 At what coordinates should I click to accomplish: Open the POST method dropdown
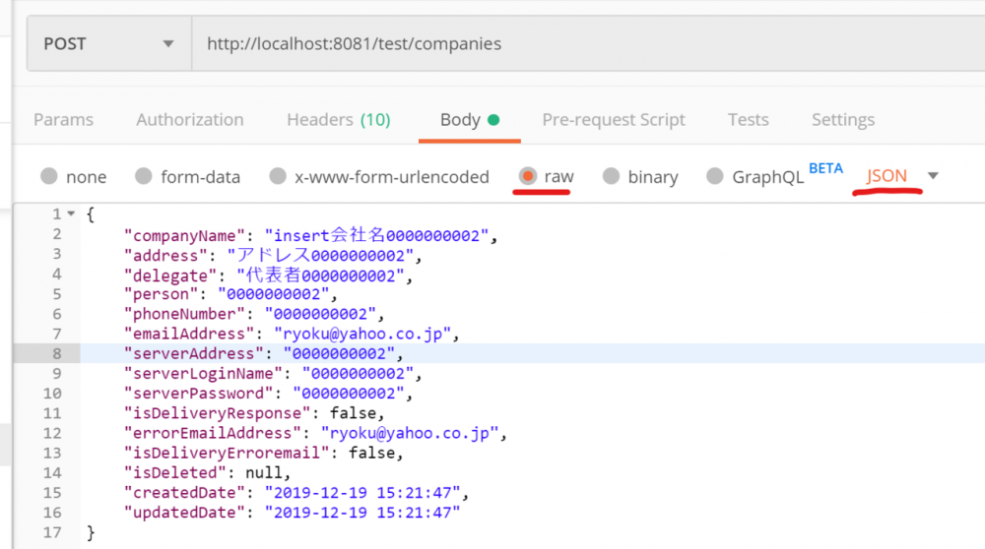109,44
